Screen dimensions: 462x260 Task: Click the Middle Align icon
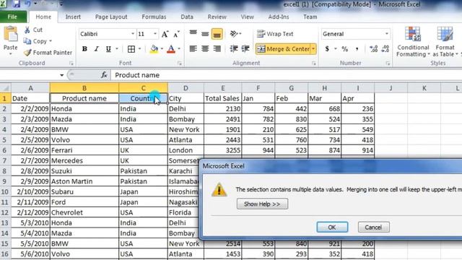(205, 34)
